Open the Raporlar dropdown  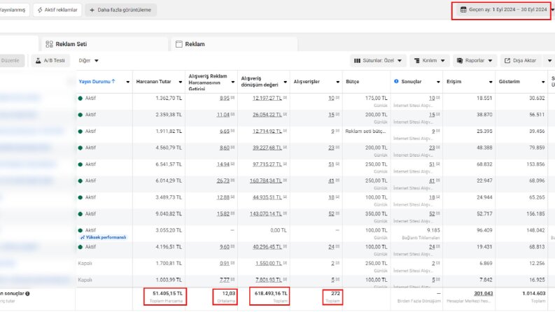475,60
